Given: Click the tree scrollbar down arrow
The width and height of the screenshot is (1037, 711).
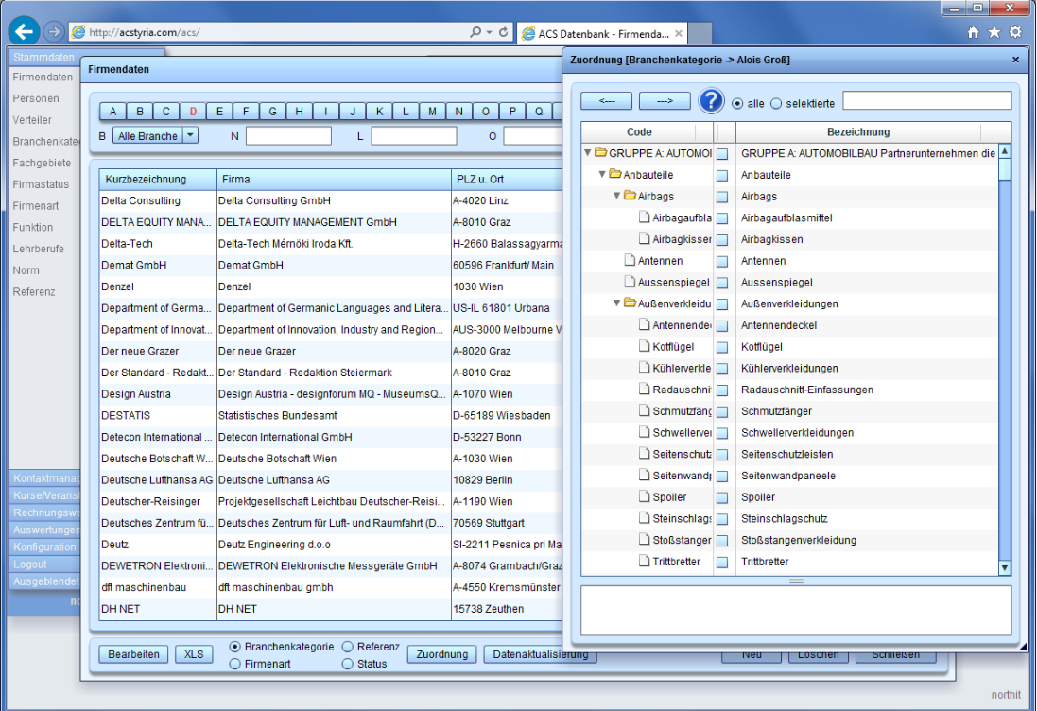Looking at the screenshot, I should coord(1005,567).
